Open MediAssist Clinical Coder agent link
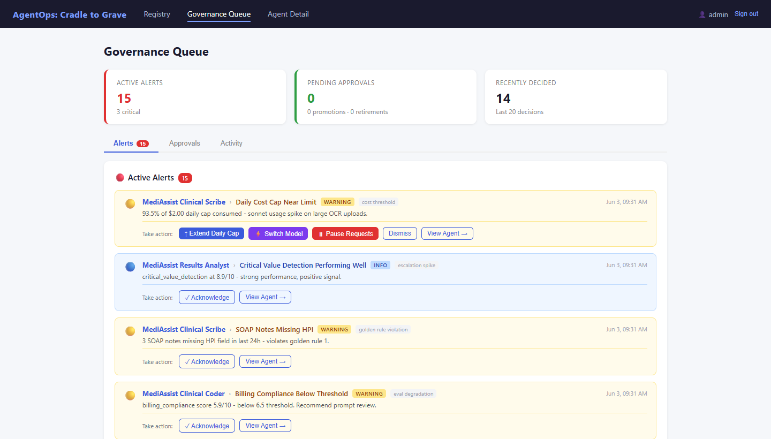 coord(184,393)
